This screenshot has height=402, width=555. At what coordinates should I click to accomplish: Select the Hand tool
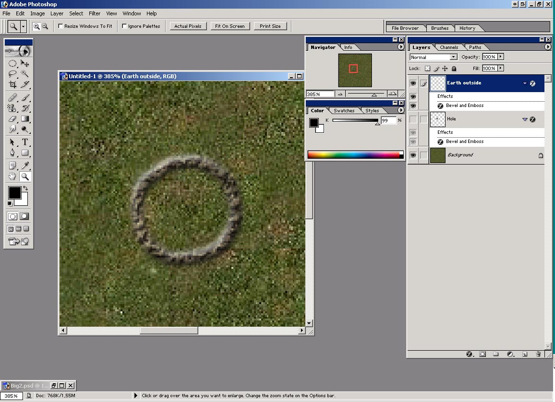pyautogui.click(x=12, y=177)
